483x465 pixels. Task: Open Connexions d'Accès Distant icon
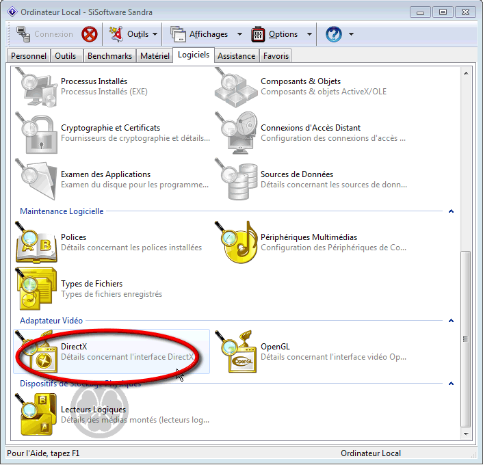pos(236,133)
